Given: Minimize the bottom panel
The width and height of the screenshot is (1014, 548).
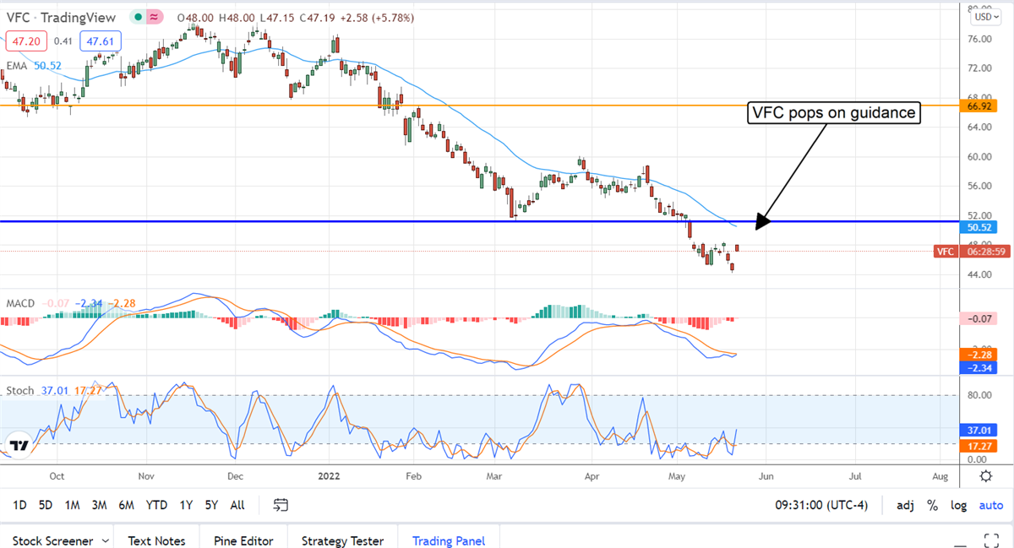Looking at the screenshot, I should coord(962,540).
